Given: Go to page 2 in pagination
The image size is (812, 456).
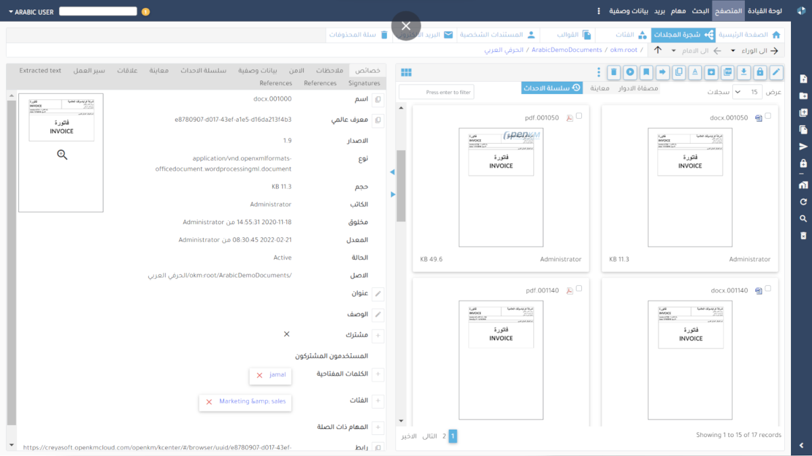Looking at the screenshot, I should point(444,436).
